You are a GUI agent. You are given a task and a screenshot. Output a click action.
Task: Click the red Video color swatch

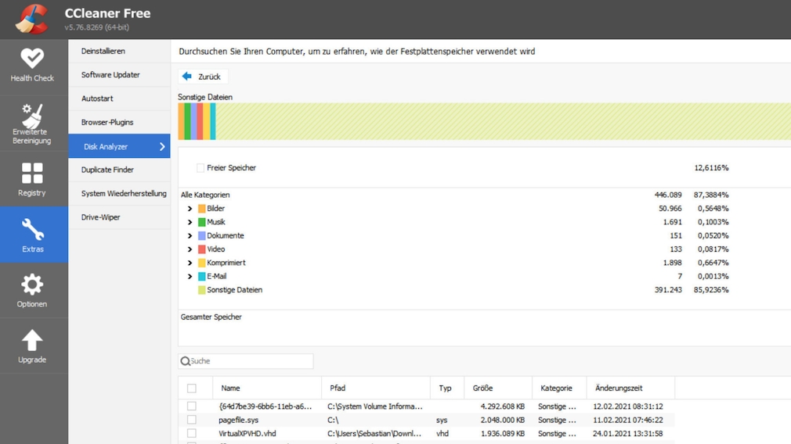[202, 249]
